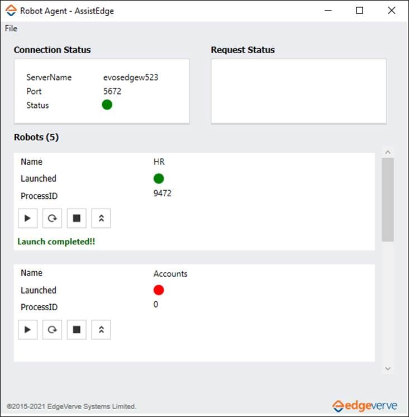Viewport: 409px width, 417px height.
Task: Click the Accounts robot red Launched indicator
Action: [159, 290]
